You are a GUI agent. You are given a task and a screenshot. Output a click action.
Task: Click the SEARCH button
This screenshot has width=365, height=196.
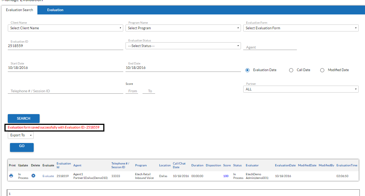(24, 119)
